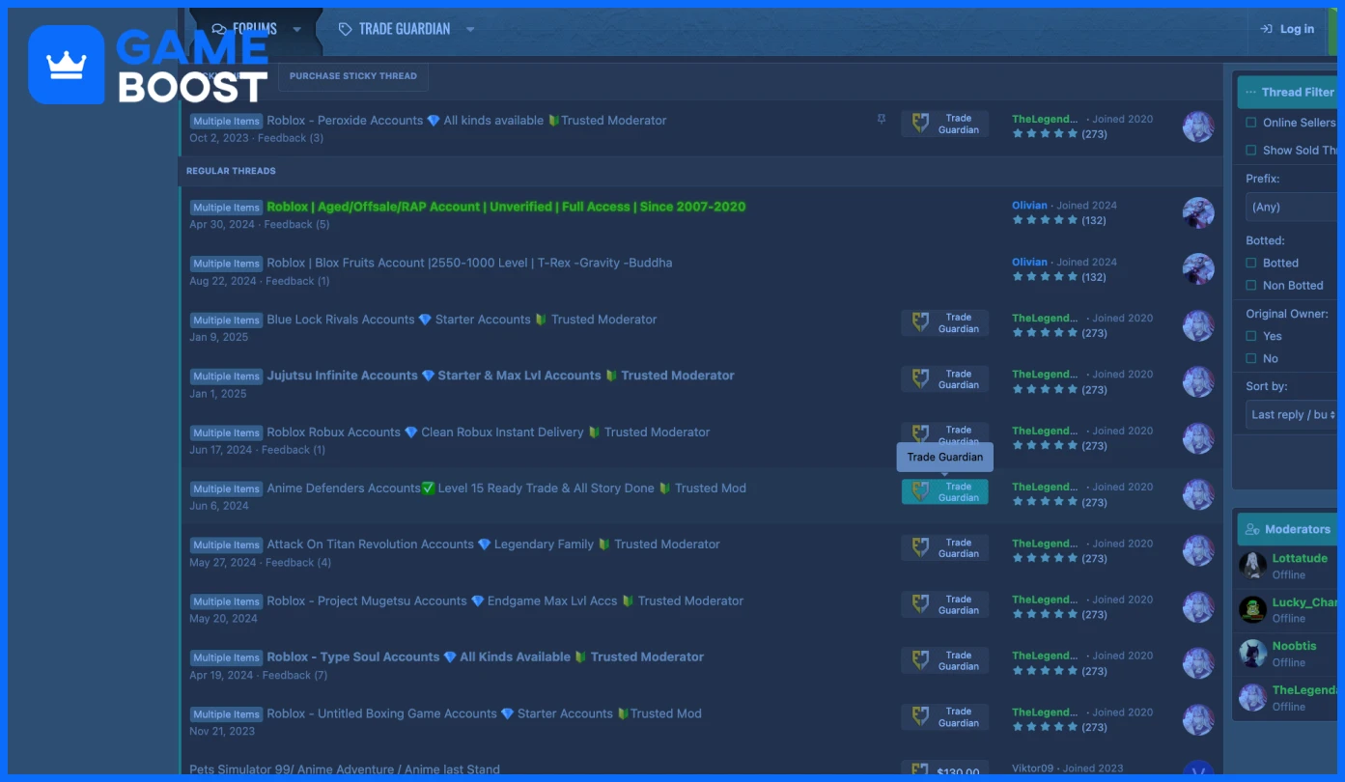Click the Lottatude moderator name
Viewport: 1345px width, 782px height.
click(1300, 558)
